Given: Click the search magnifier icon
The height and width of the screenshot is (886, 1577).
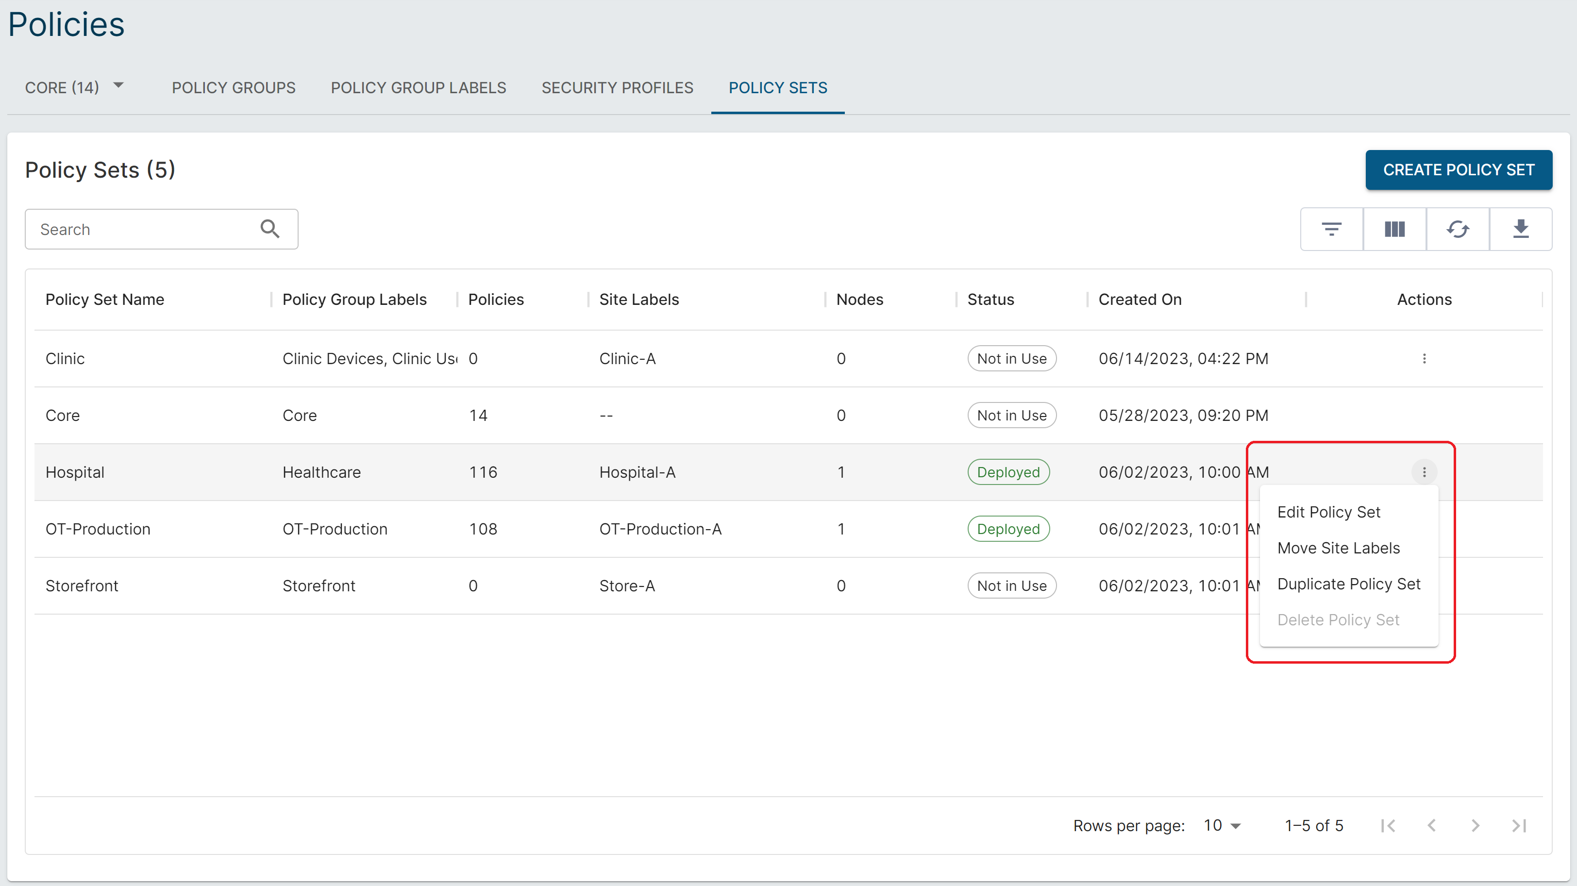Looking at the screenshot, I should 270,229.
